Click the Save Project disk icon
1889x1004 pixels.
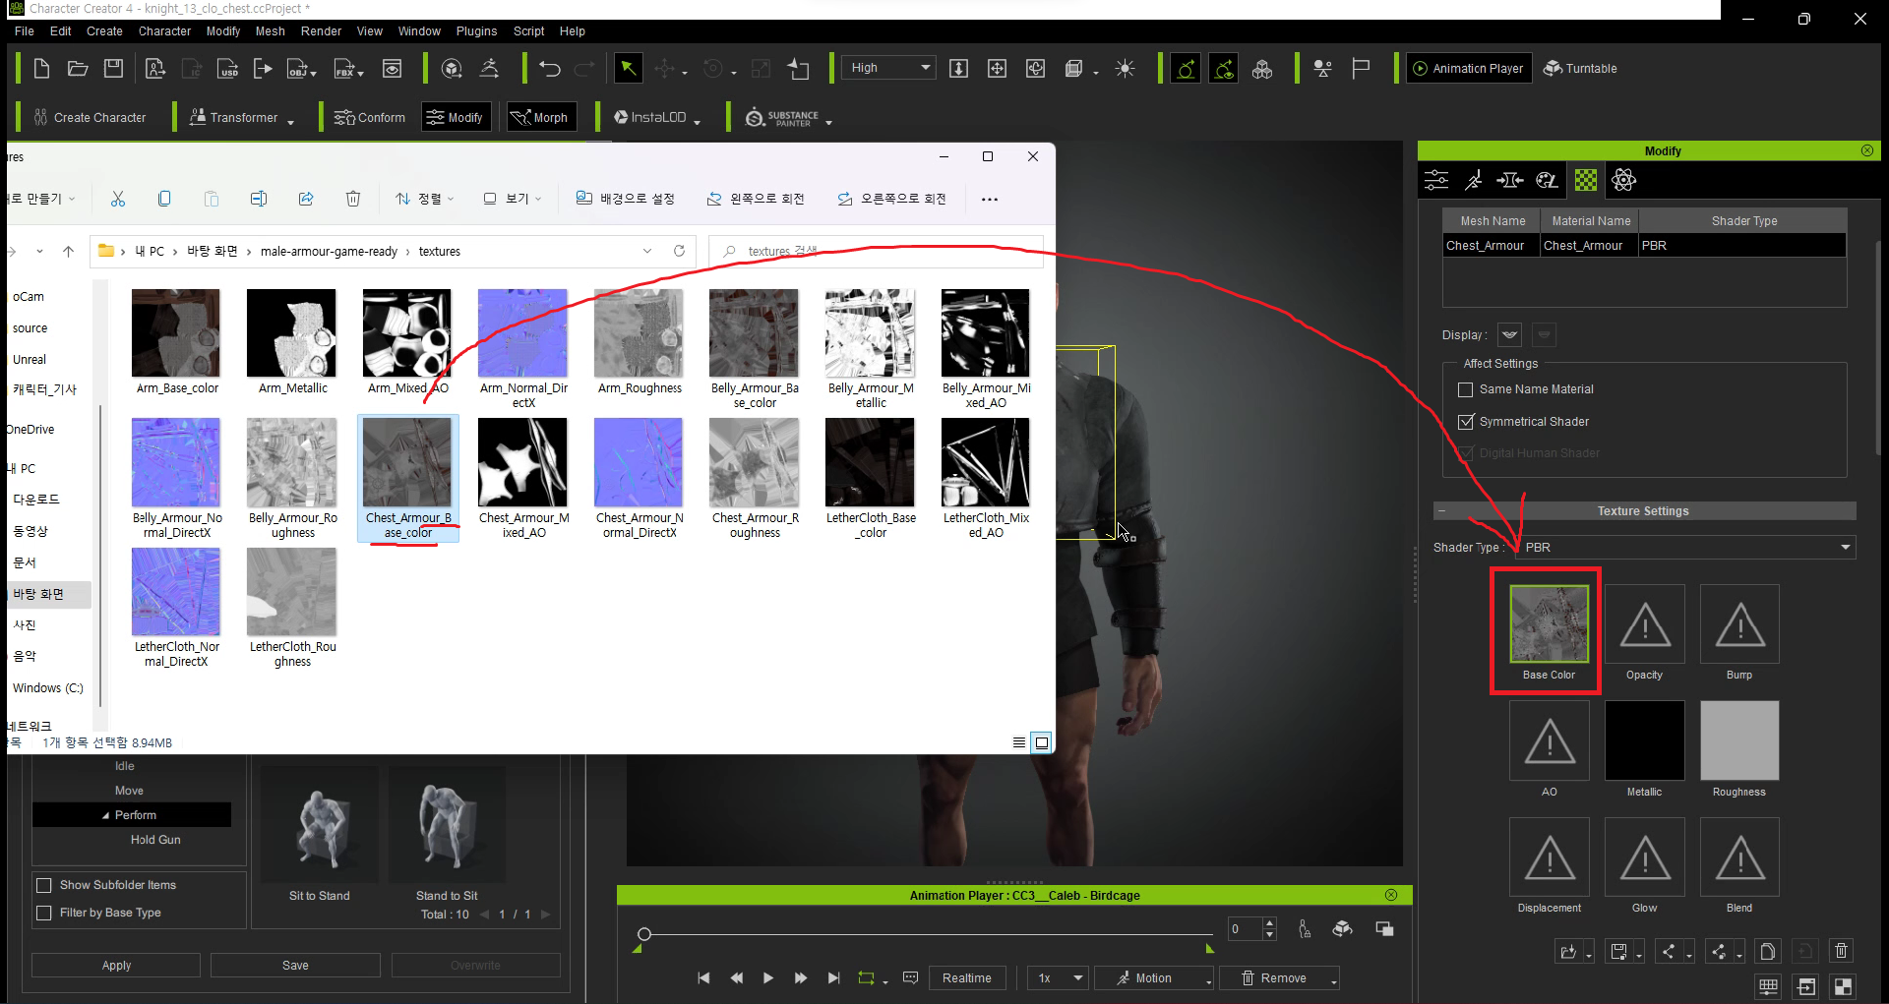point(114,68)
